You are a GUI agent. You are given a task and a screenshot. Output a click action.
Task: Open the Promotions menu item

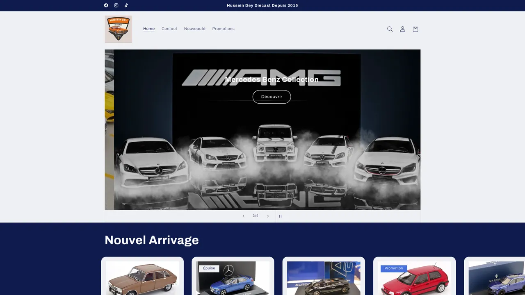[x=224, y=29]
